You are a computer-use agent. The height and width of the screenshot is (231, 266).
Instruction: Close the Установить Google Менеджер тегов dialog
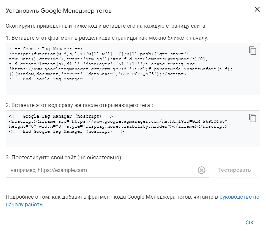pos(257,9)
